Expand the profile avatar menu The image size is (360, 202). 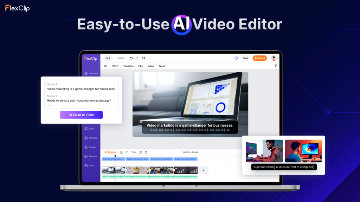[x=275, y=58]
